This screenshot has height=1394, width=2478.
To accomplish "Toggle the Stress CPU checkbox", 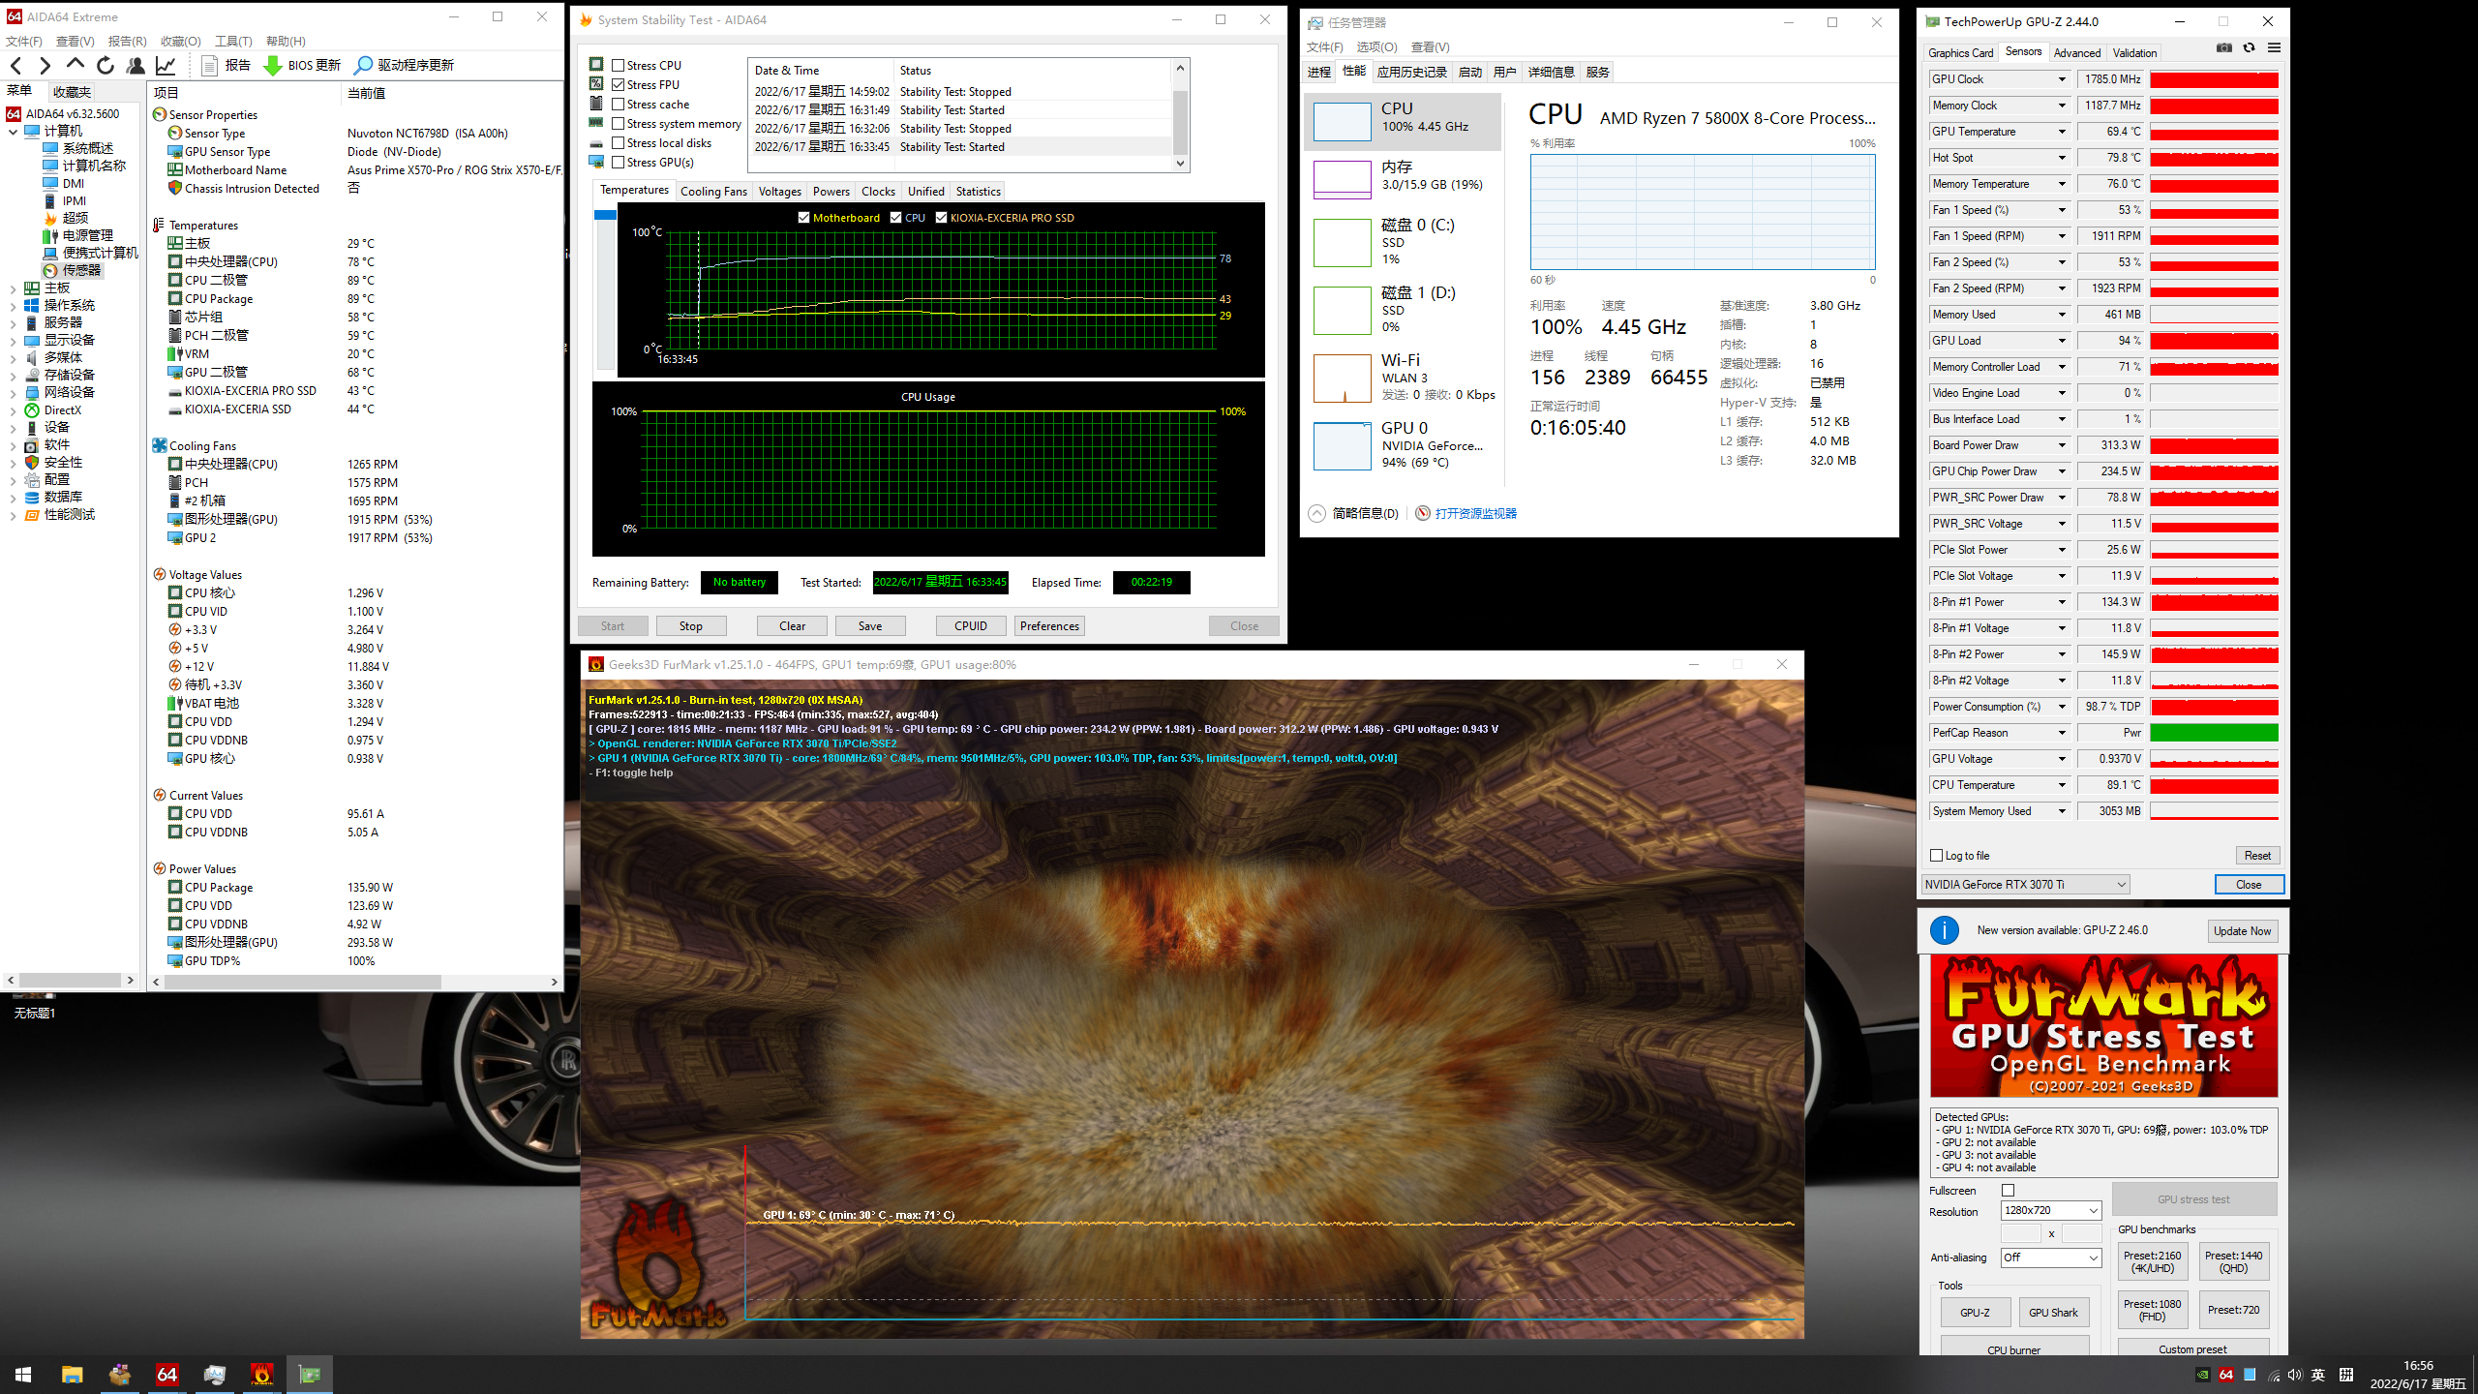I will [618, 65].
